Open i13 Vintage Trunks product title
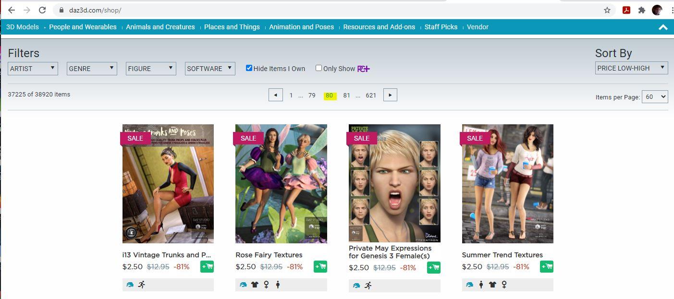This screenshot has height=299, width=674. click(167, 255)
